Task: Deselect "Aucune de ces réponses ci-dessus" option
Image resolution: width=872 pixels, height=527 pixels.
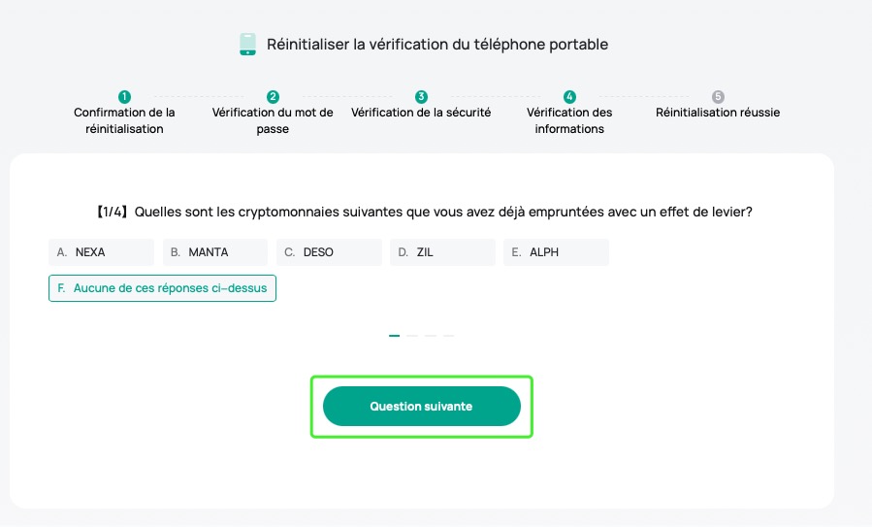Action: (x=162, y=288)
